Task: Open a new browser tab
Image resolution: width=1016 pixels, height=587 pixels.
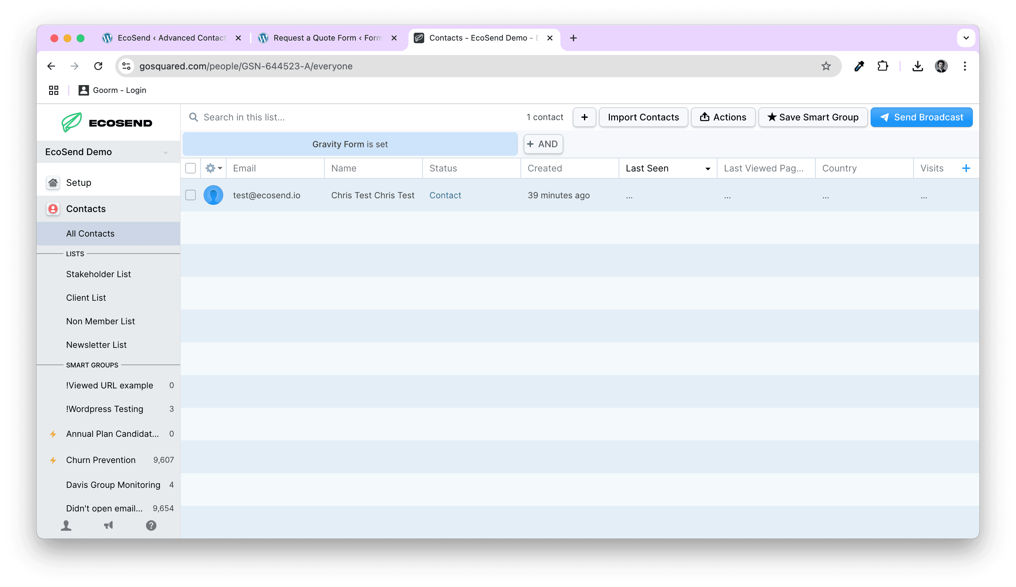Action: tap(573, 38)
